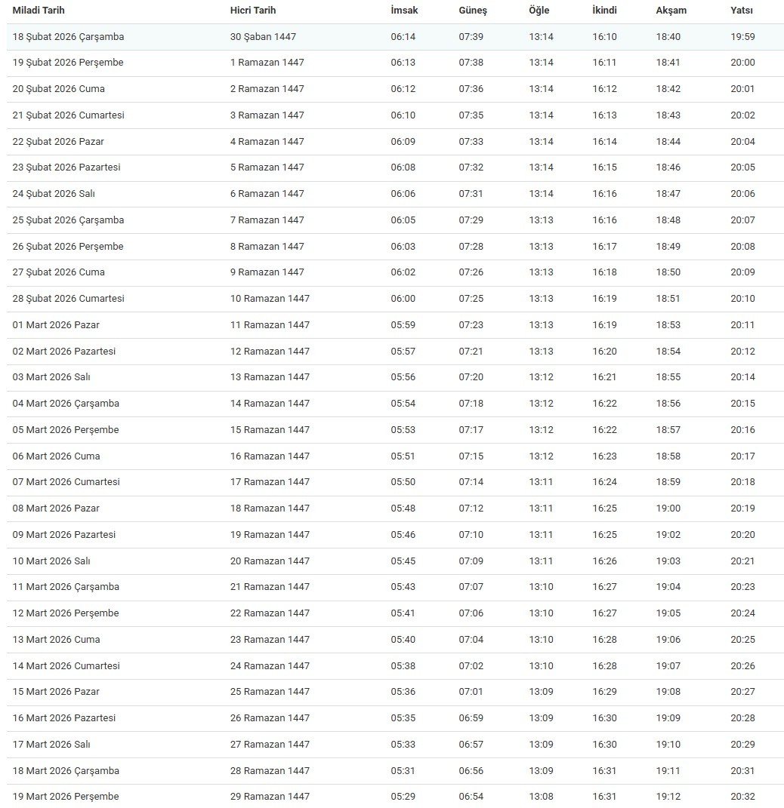Select the Akşam column header

671,11
